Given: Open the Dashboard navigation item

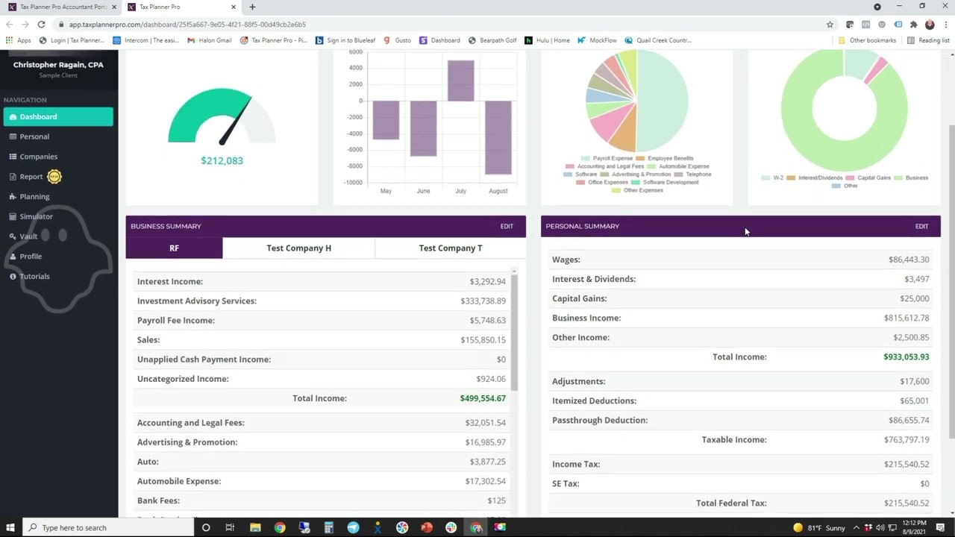Looking at the screenshot, I should [x=58, y=116].
